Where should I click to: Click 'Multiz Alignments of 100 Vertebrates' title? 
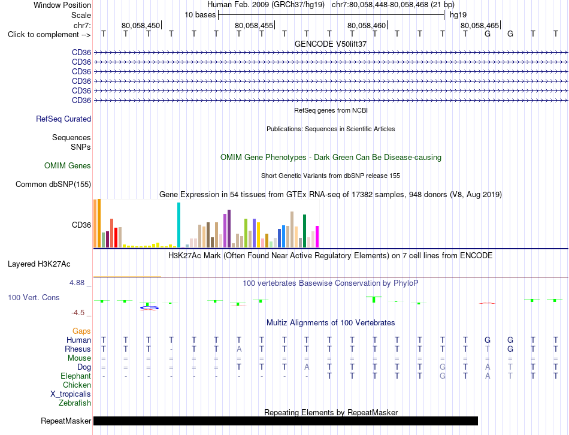(x=331, y=323)
